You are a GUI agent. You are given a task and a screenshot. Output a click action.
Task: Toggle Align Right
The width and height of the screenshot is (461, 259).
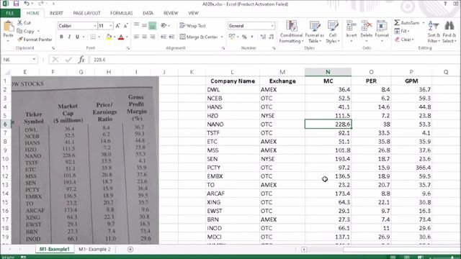pyautogui.click(x=152, y=37)
